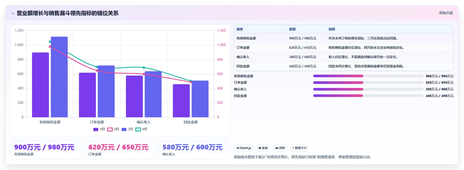Screen dimensions: 464x170
Task: Click the 数据 column header
Action: coord(292,29)
